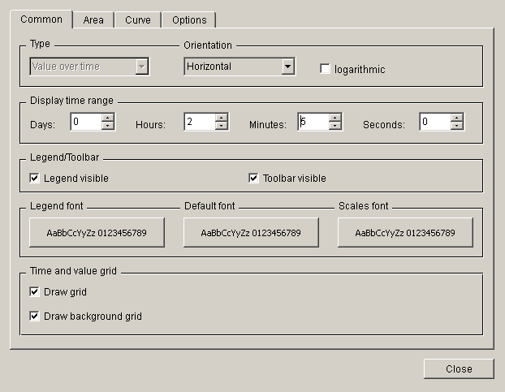Switch to the Area tab
Viewport: 505px width, 392px height.
tap(93, 19)
